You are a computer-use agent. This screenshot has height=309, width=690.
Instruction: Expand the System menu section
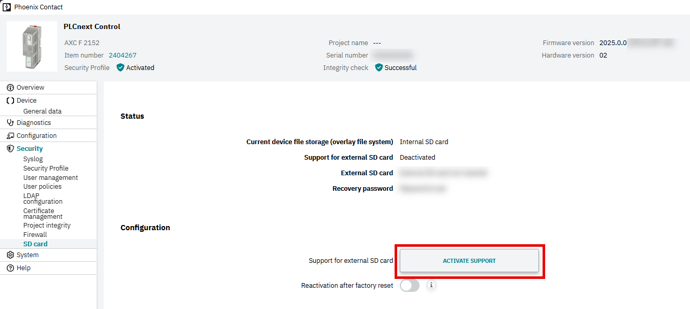point(28,255)
